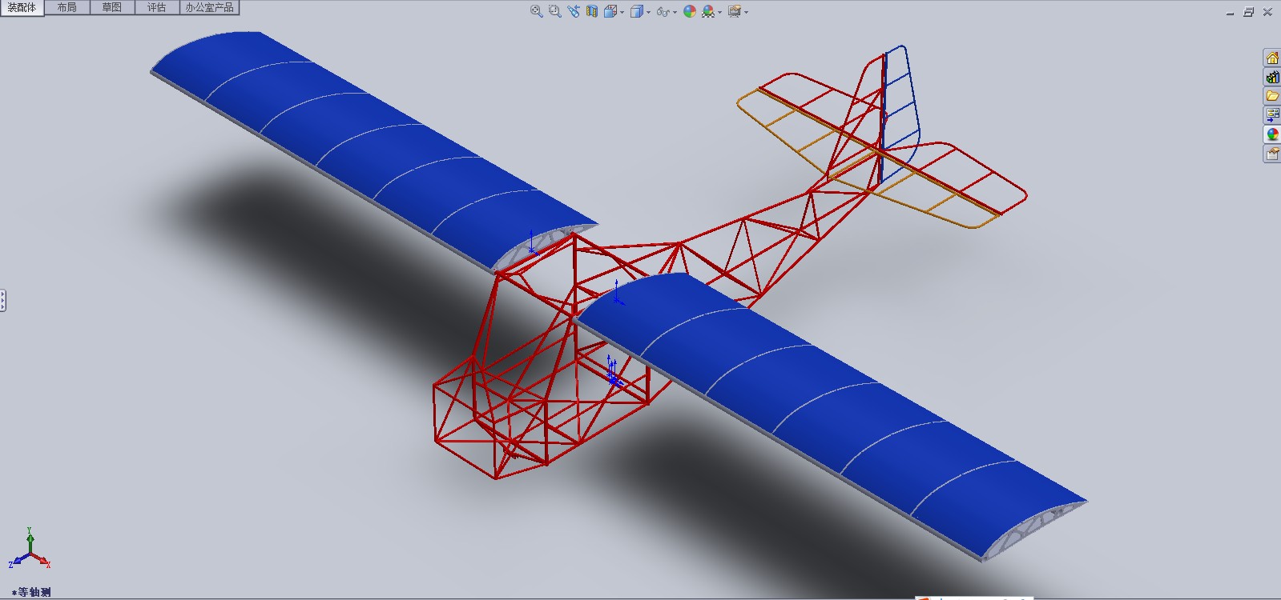Click the Edit Appearance color ball icon
The width and height of the screenshot is (1281, 600).
point(690,11)
